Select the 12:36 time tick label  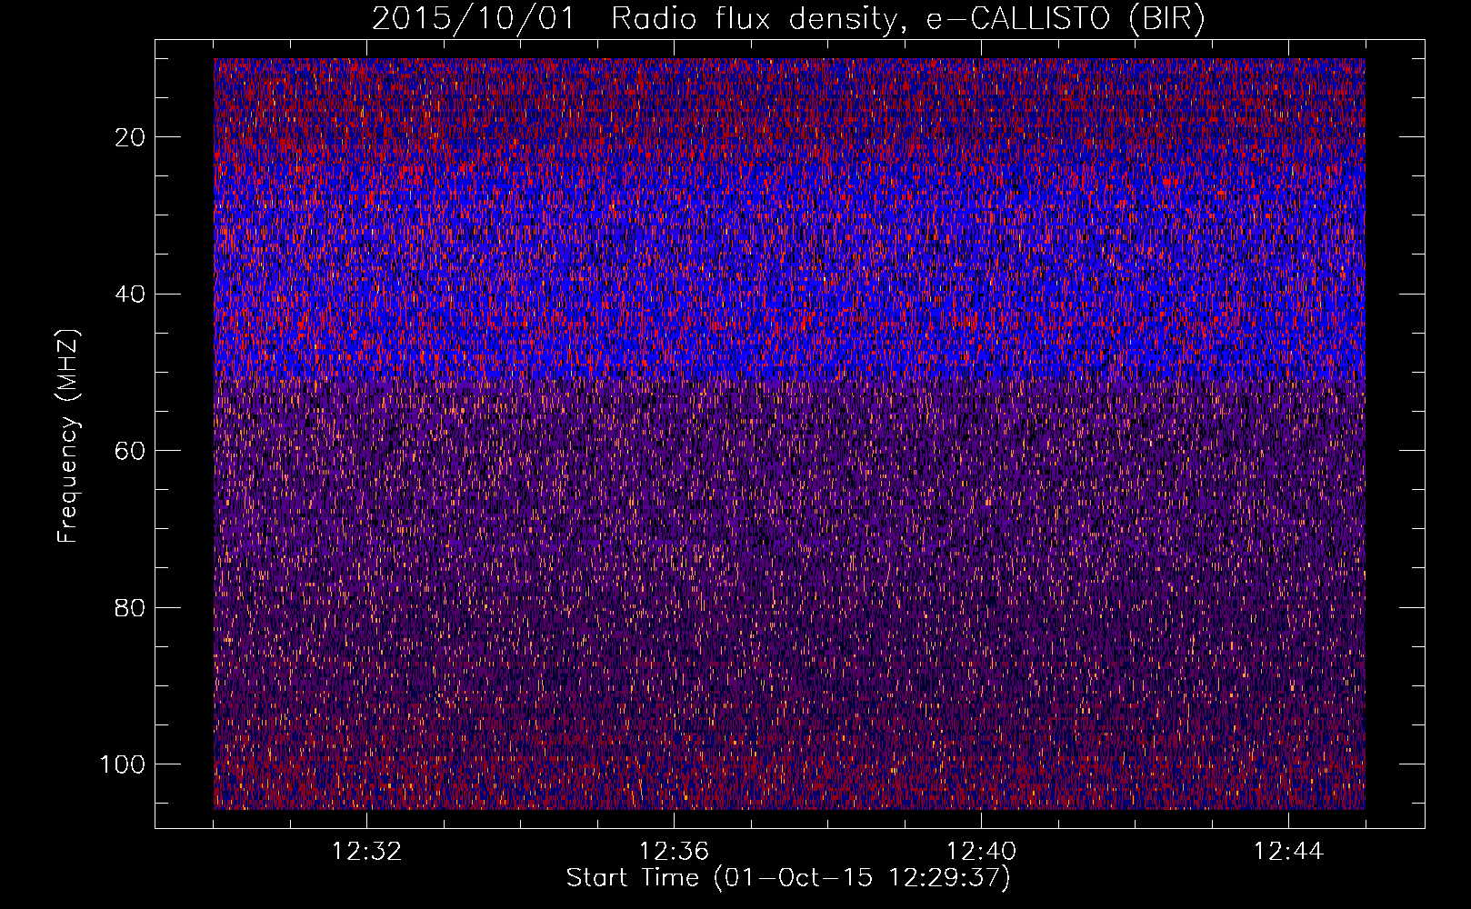pyautogui.click(x=674, y=852)
